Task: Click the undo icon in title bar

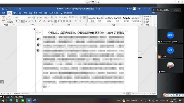Action: click(x=6, y=9)
